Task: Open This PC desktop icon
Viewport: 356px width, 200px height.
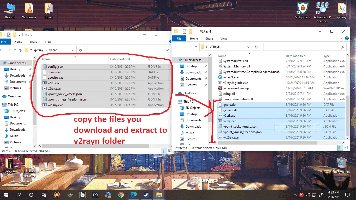Action: click(x=9, y=11)
